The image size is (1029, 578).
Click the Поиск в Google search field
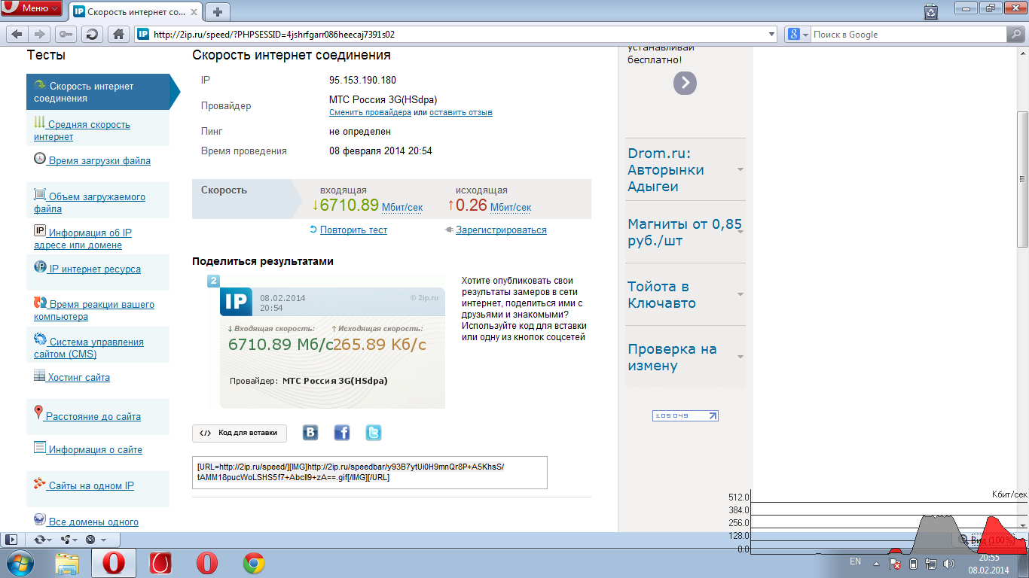point(908,34)
